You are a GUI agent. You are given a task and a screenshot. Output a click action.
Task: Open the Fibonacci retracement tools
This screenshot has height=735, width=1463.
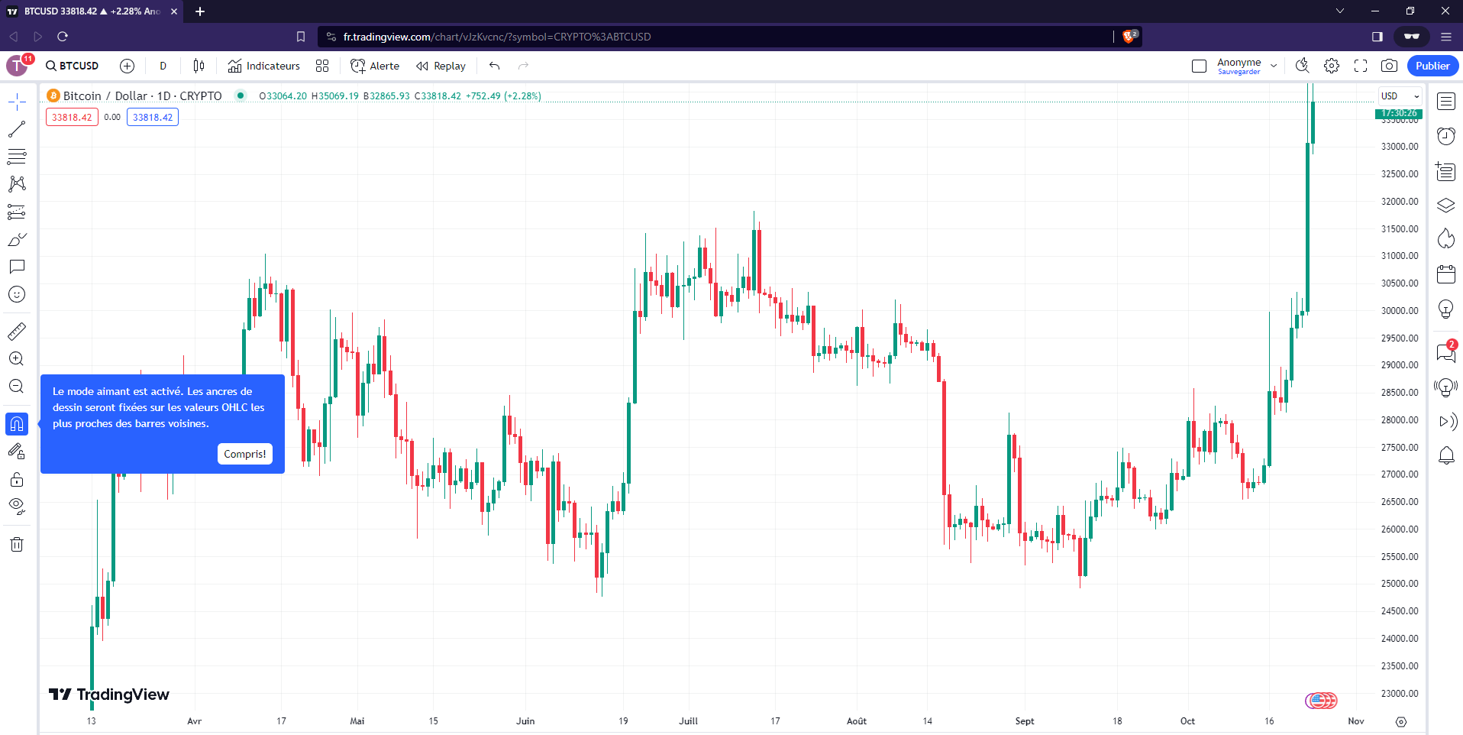point(17,157)
